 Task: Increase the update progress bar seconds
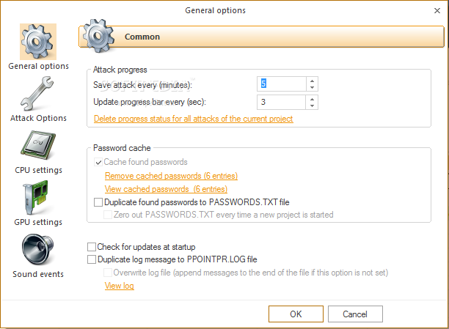tap(313, 98)
